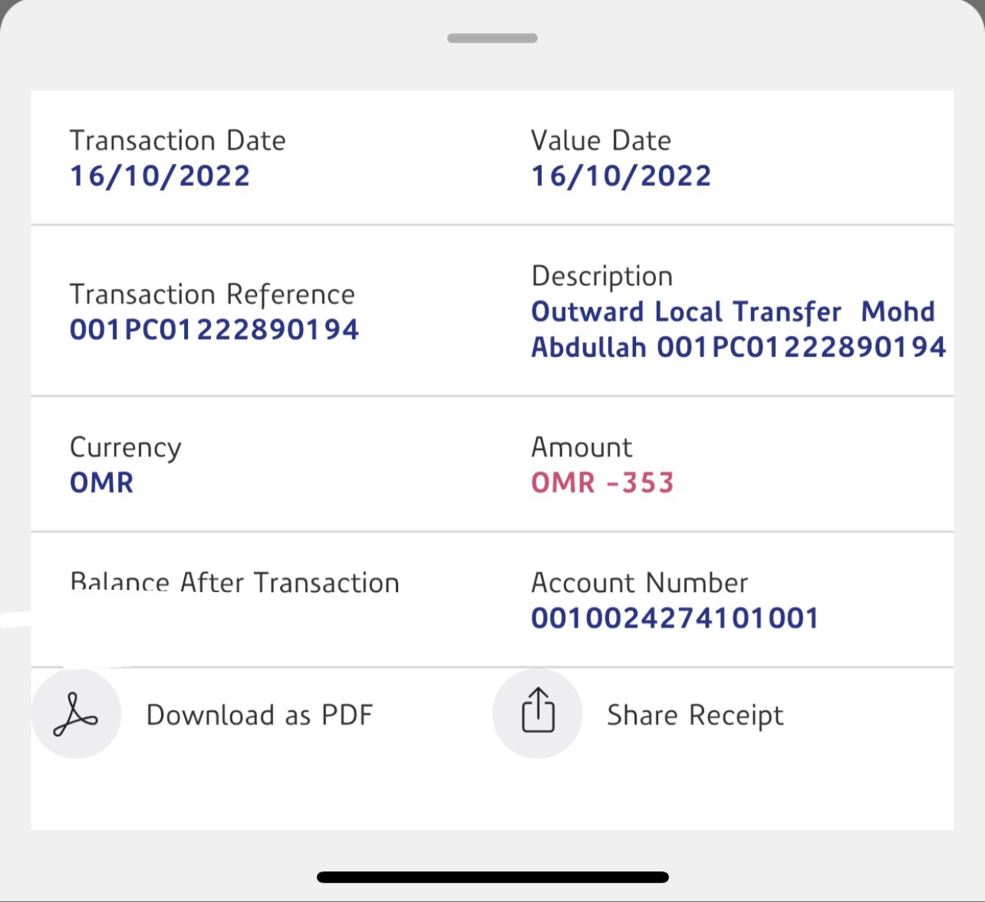Click the "Transaction Reference" label
Image resolution: width=985 pixels, height=902 pixels.
point(212,295)
